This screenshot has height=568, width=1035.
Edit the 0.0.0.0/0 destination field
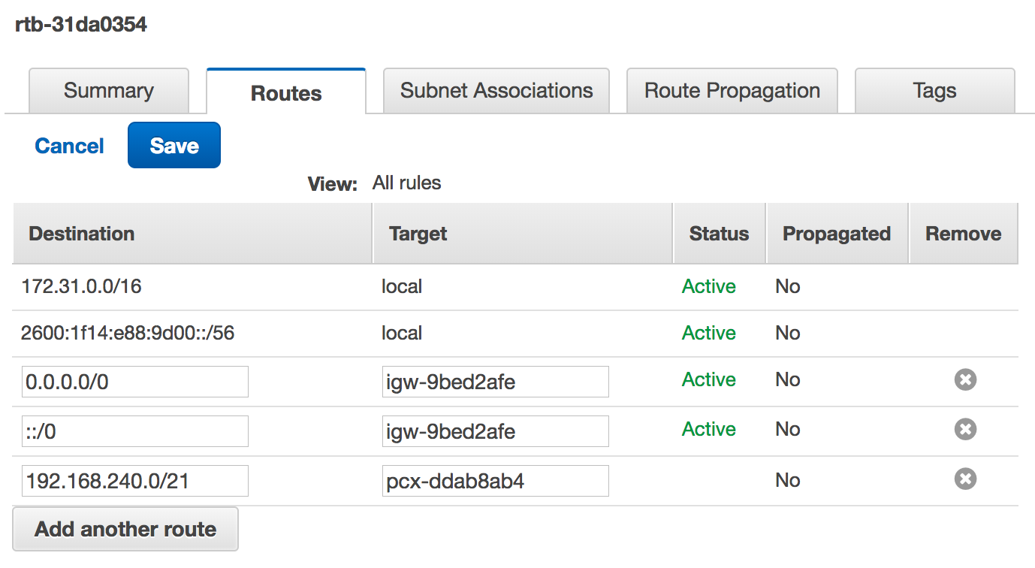pyautogui.click(x=135, y=382)
